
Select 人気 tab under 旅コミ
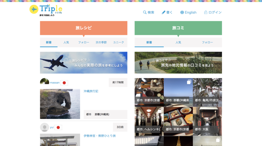point(178,42)
